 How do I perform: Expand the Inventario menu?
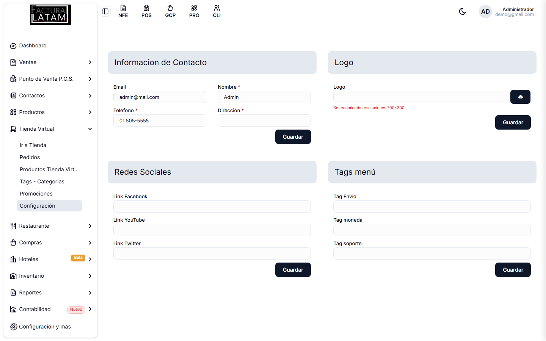pos(50,276)
